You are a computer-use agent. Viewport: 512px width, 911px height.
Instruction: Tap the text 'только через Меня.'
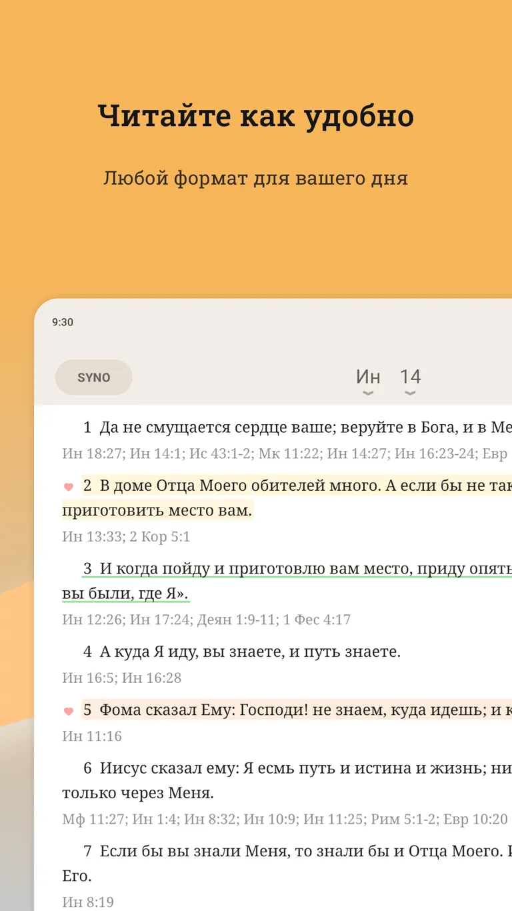click(x=139, y=794)
